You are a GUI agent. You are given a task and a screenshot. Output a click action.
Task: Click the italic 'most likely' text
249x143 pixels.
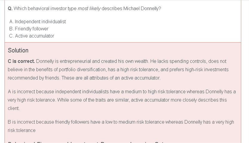[x=89, y=9]
